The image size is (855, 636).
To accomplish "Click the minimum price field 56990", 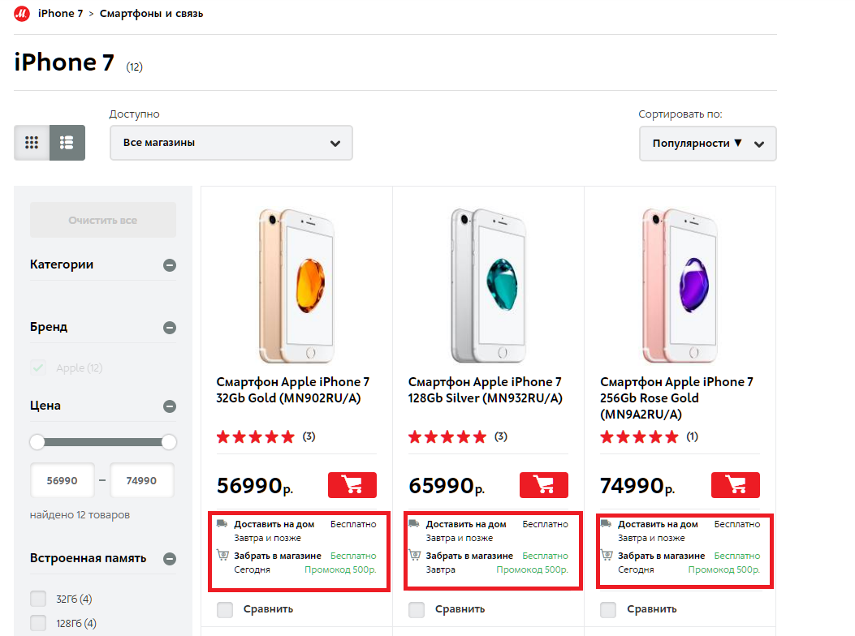I will pos(63,480).
